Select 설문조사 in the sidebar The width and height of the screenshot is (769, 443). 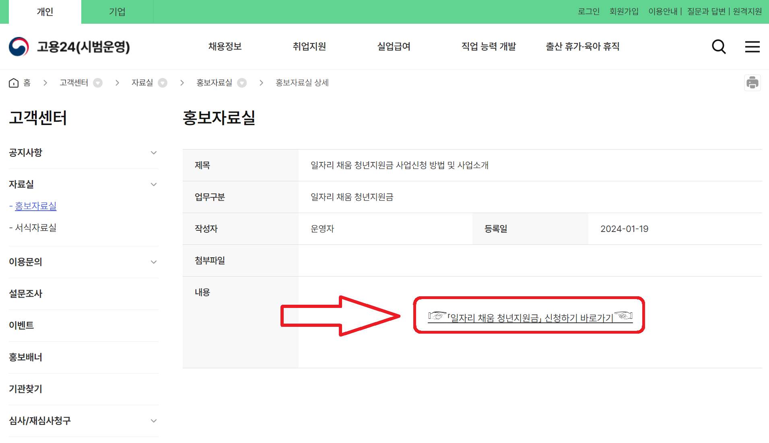coord(26,294)
